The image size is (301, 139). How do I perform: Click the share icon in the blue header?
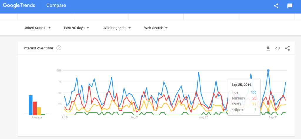[276, 6]
